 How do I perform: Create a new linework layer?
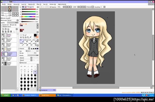(5, 29)
